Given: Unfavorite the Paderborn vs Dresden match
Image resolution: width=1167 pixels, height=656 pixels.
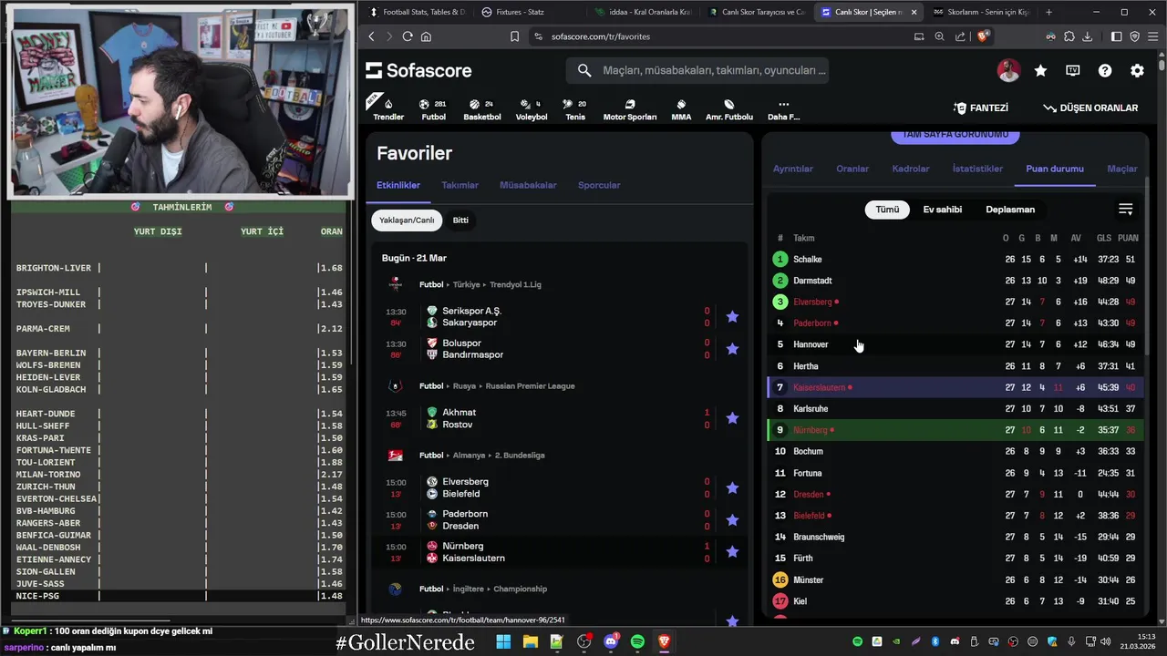Looking at the screenshot, I should pyautogui.click(x=732, y=520).
